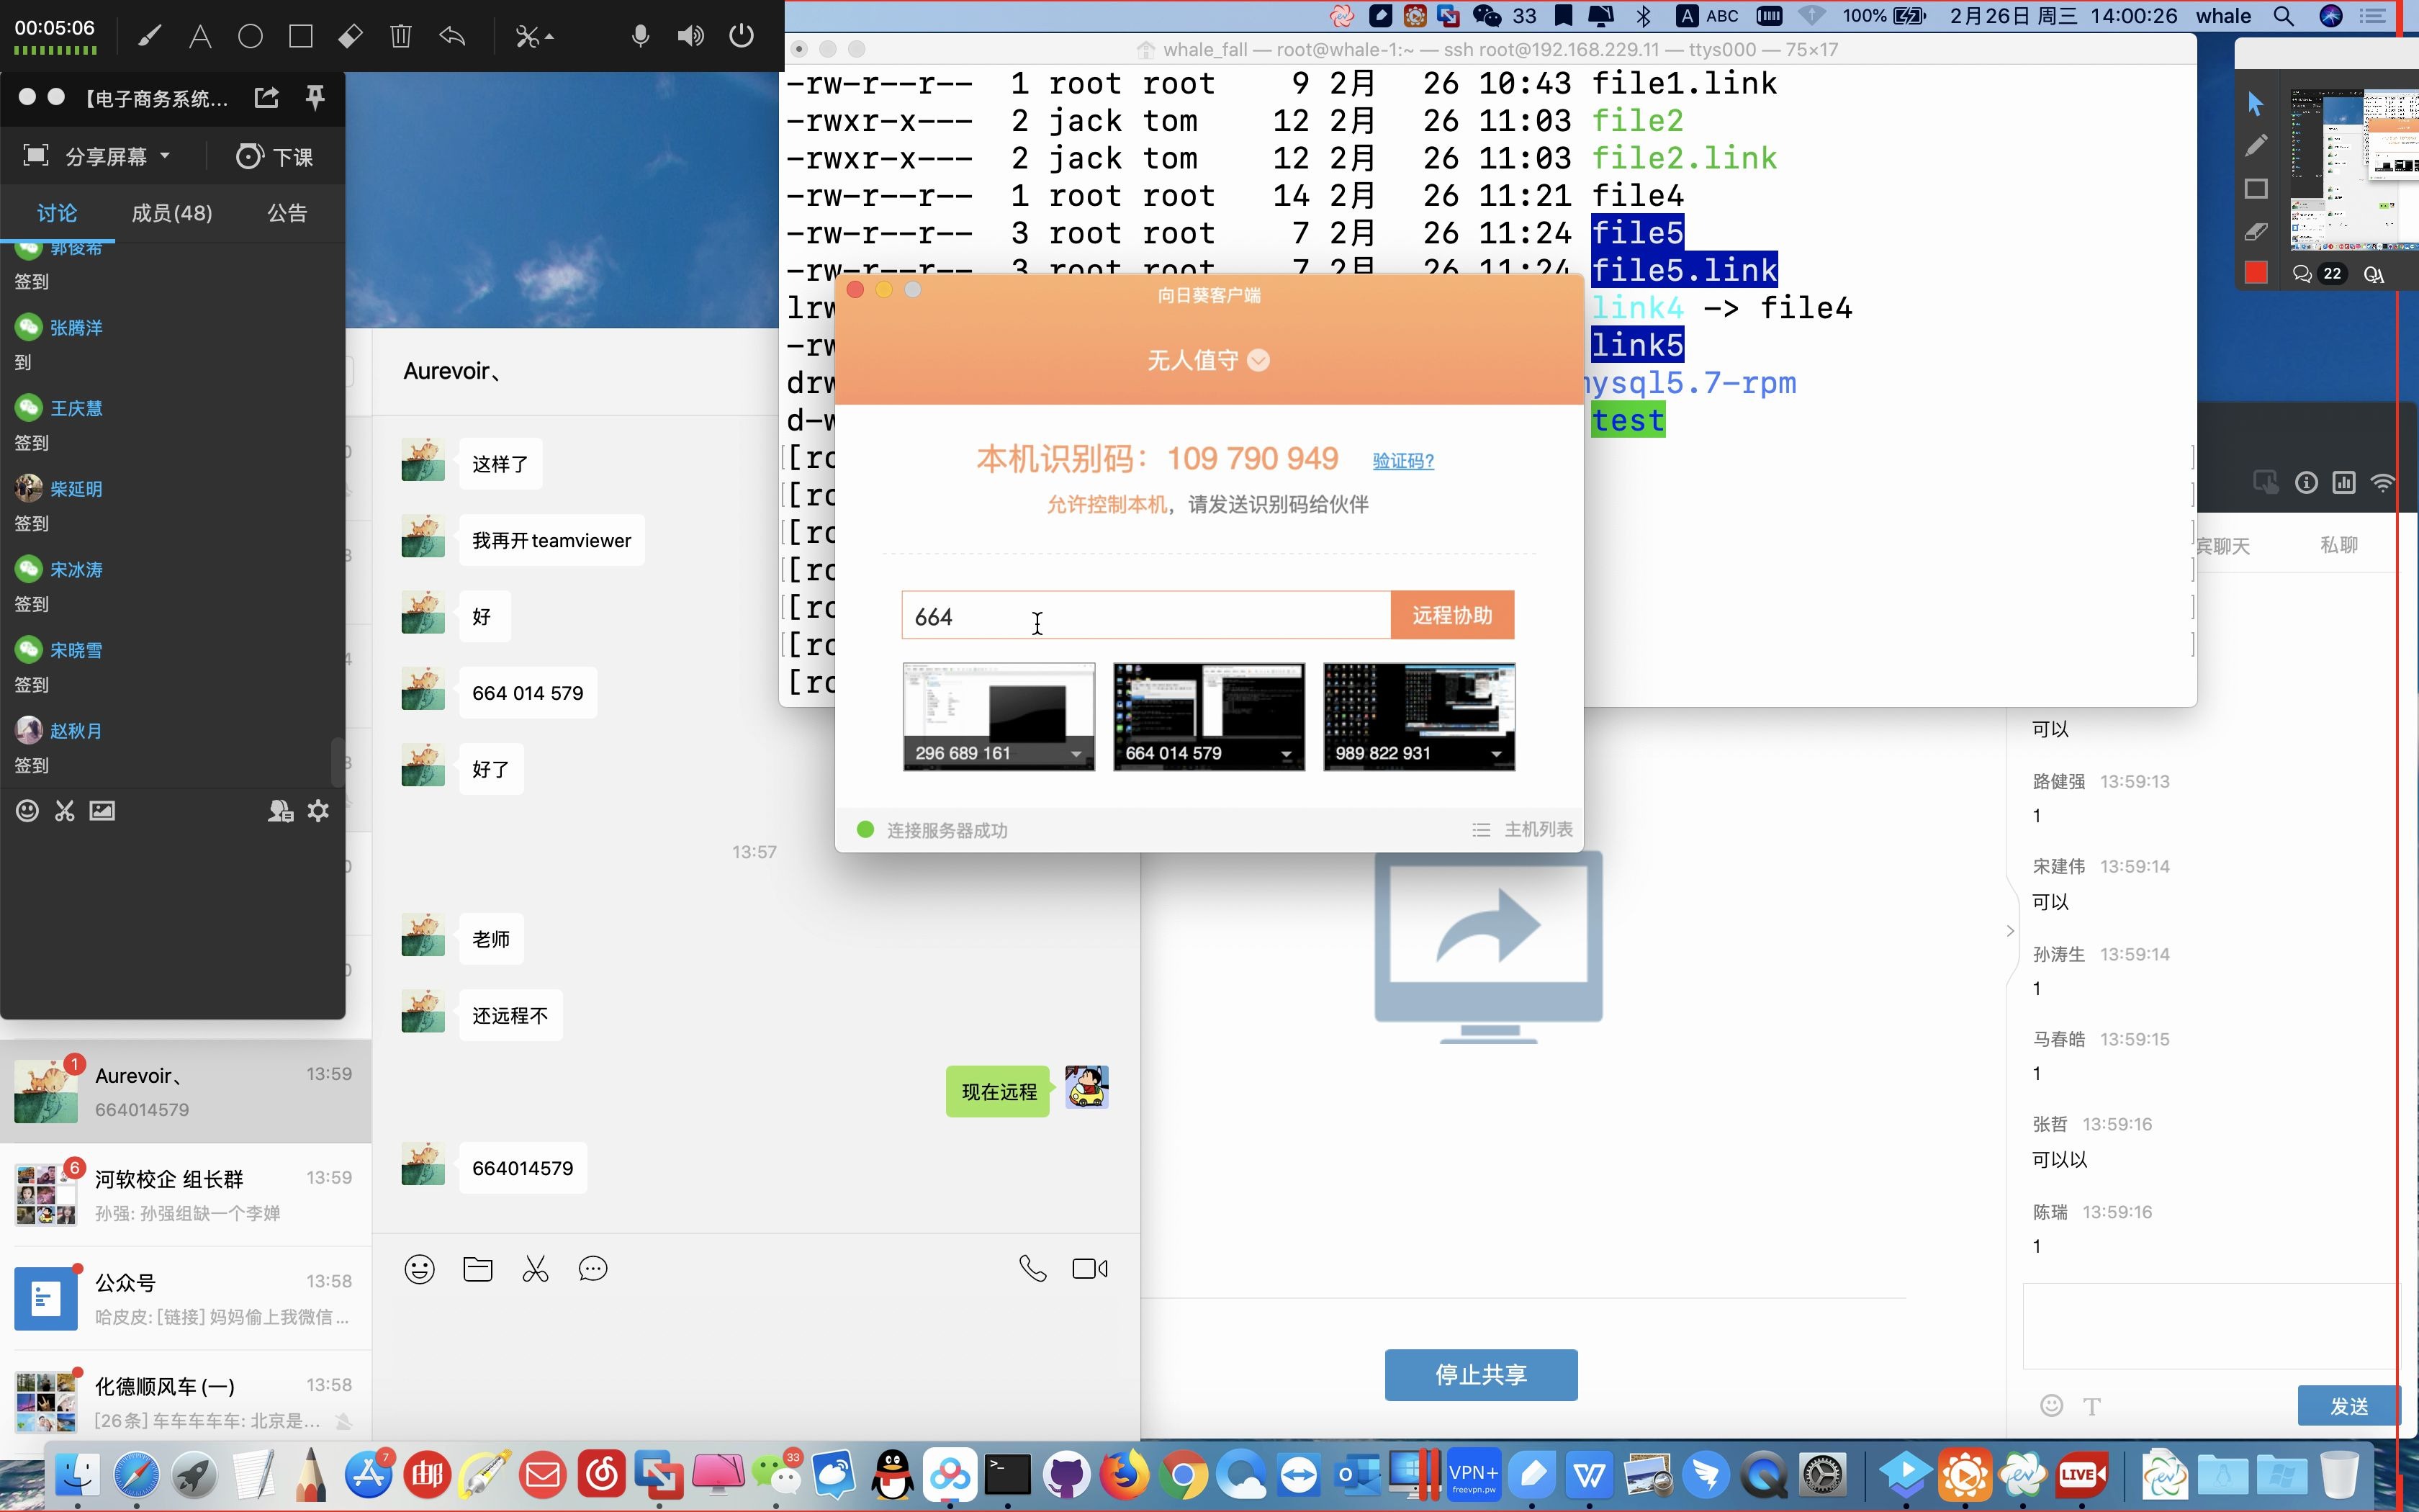Switch to the 成员(48) members tab

coord(172,212)
